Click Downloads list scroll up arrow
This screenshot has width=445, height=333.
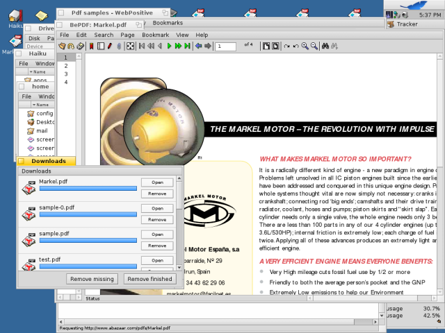(179, 178)
